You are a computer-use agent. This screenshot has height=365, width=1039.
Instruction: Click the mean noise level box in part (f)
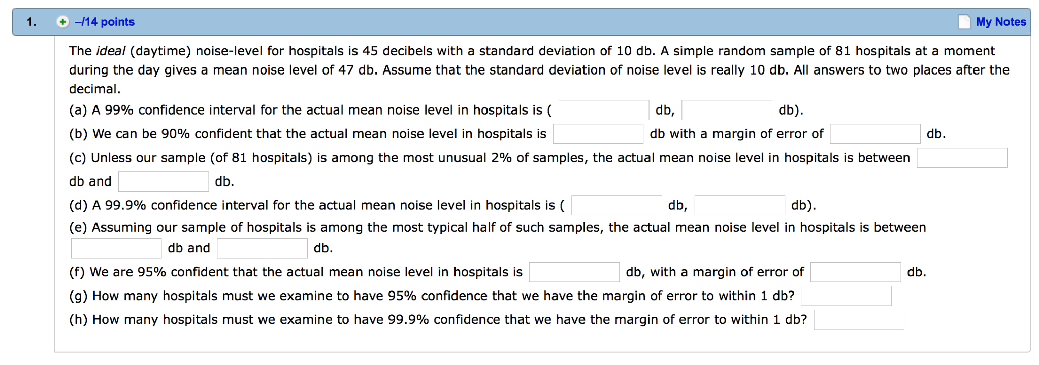[574, 272]
